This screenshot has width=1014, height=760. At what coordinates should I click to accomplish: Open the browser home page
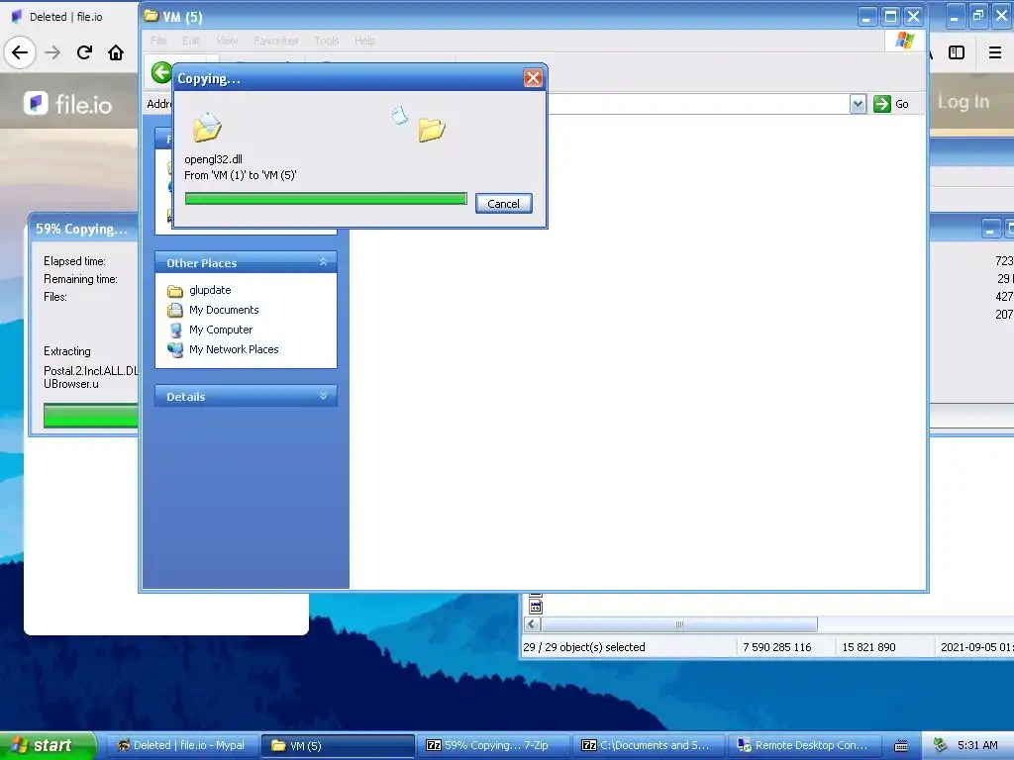pyautogui.click(x=116, y=52)
